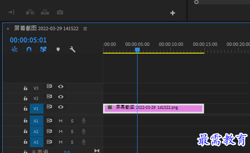Click the Go to Out point icon
The height and width of the screenshot is (153, 250).
(11, 12)
